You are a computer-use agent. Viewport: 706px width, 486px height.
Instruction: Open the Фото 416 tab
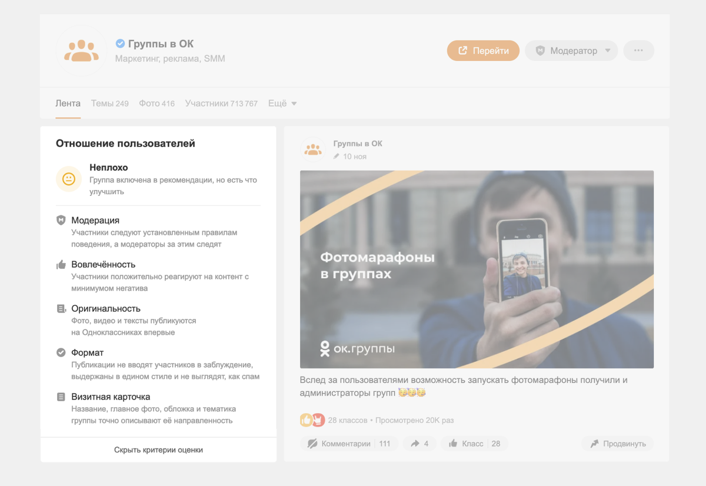click(x=156, y=104)
